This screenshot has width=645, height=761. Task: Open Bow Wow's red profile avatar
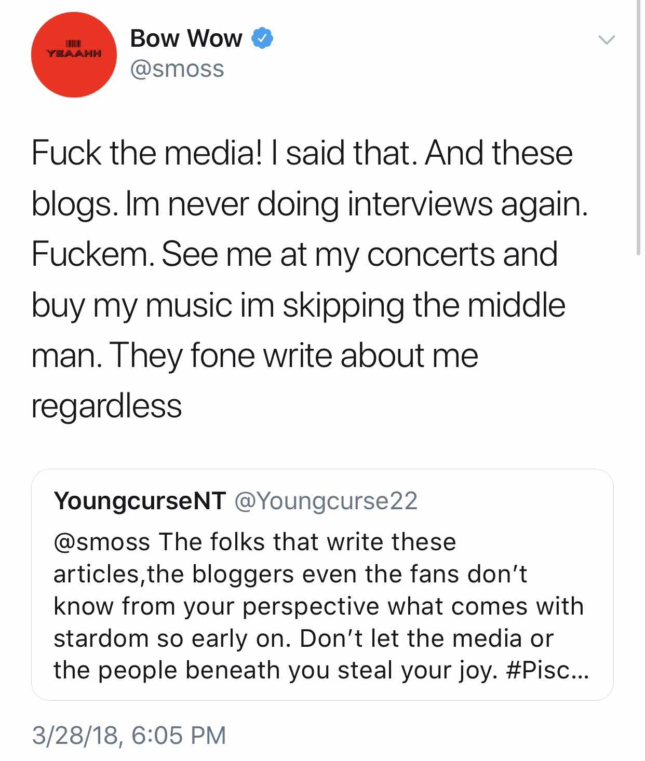(74, 55)
